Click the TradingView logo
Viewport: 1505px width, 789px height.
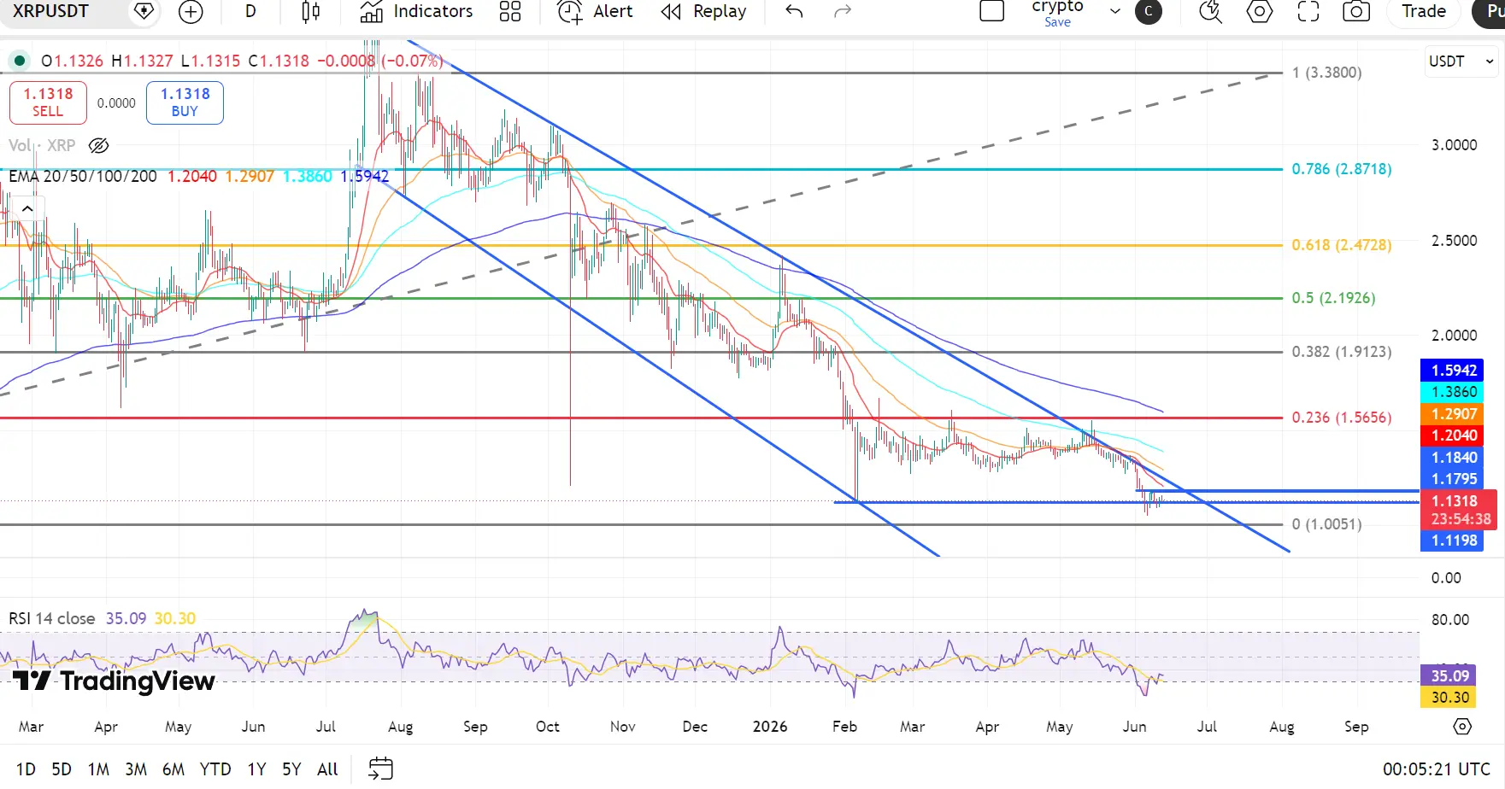(x=113, y=681)
